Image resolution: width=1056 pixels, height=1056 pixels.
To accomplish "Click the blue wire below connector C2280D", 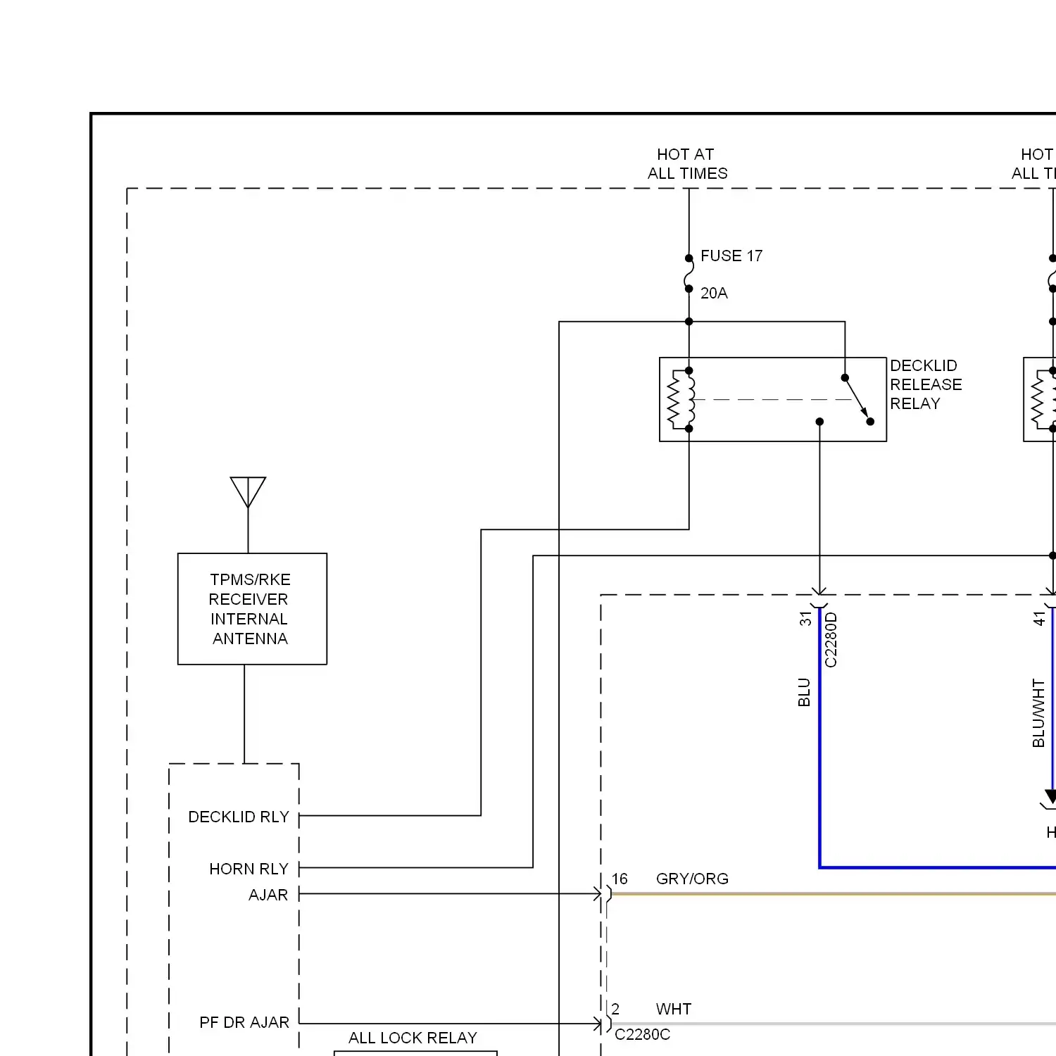I will point(819,738).
